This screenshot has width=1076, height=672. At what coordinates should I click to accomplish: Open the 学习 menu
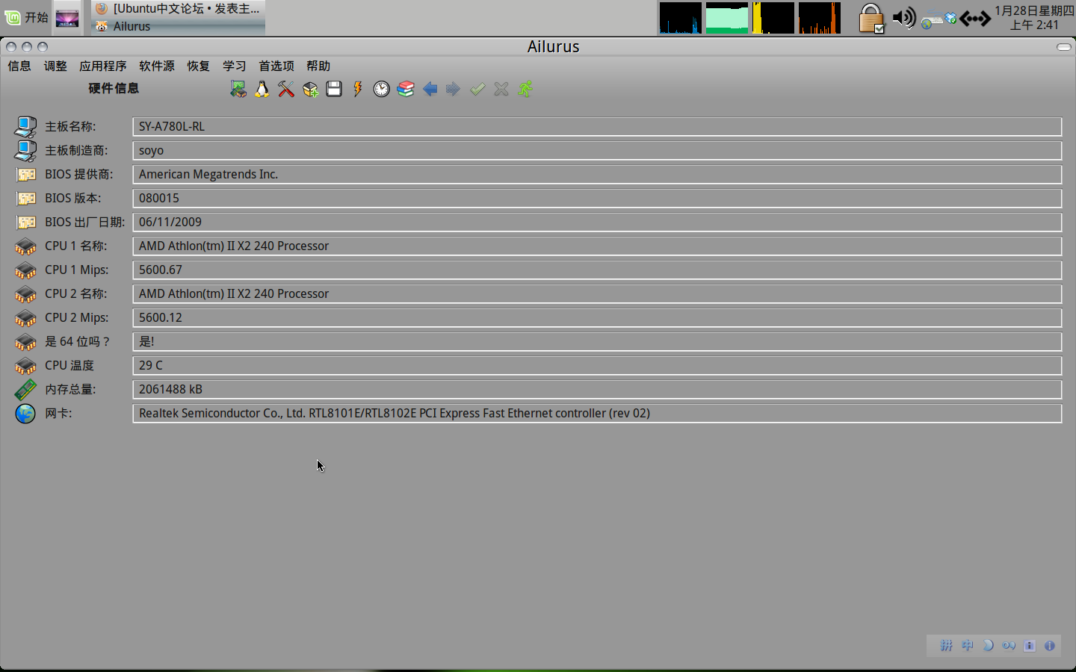point(235,66)
